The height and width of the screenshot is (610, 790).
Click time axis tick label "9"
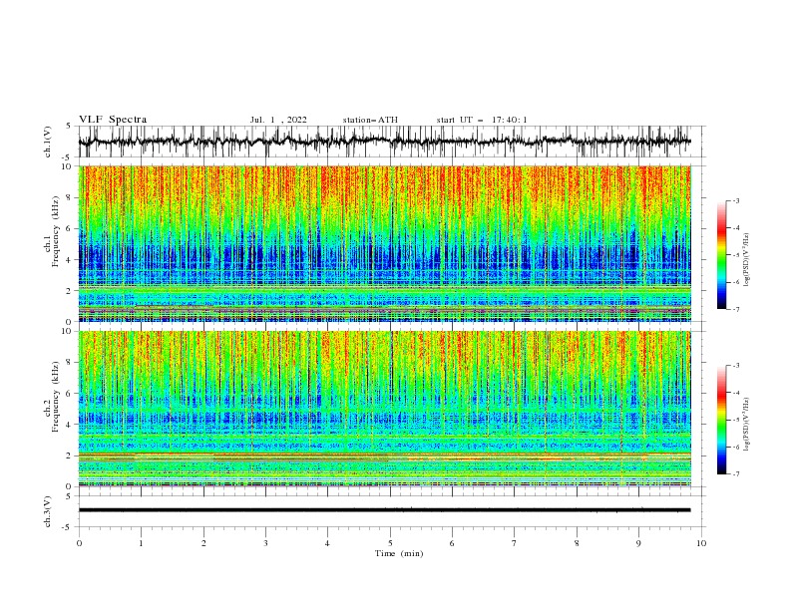pyautogui.click(x=638, y=543)
